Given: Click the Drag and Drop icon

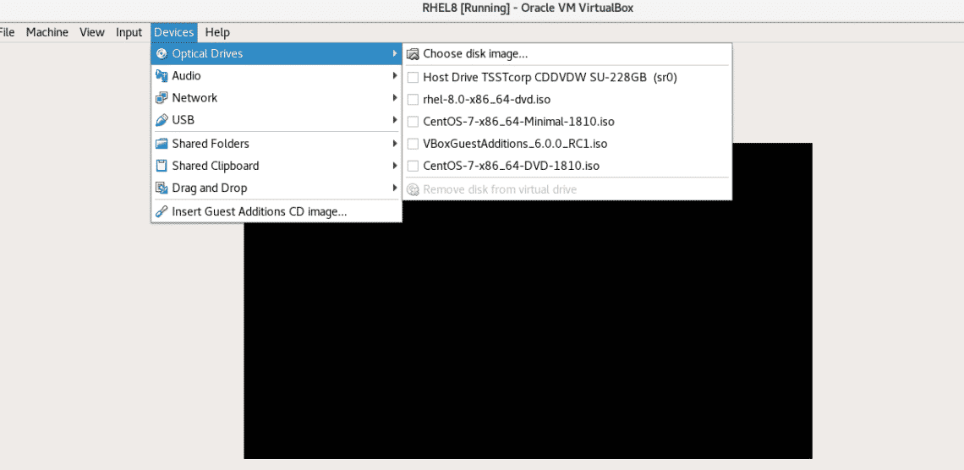Looking at the screenshot, I should (161, 188).
